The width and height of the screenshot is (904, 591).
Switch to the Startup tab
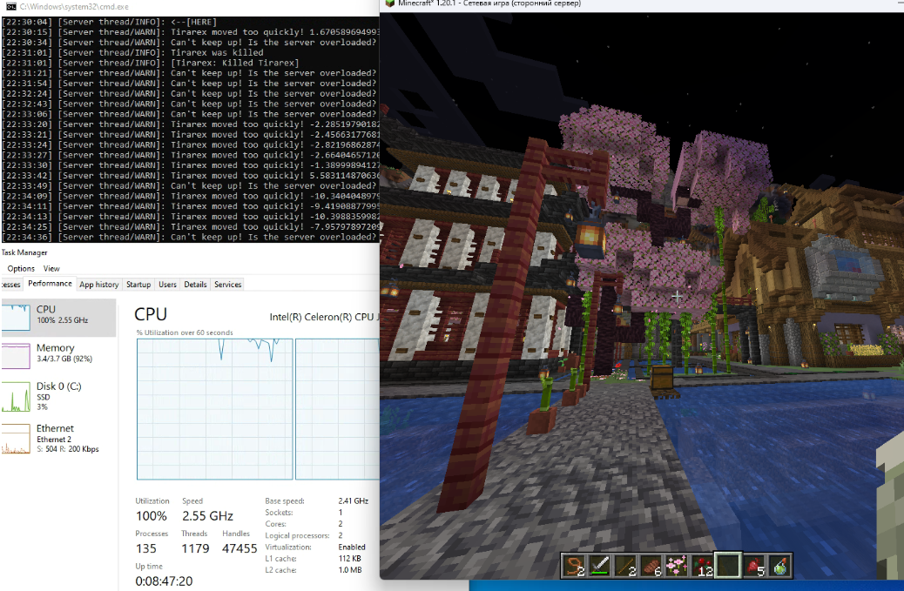click(138, 285)
